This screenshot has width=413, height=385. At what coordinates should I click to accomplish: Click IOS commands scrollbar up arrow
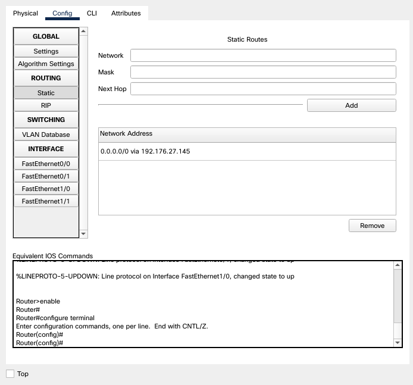point(398,265)
